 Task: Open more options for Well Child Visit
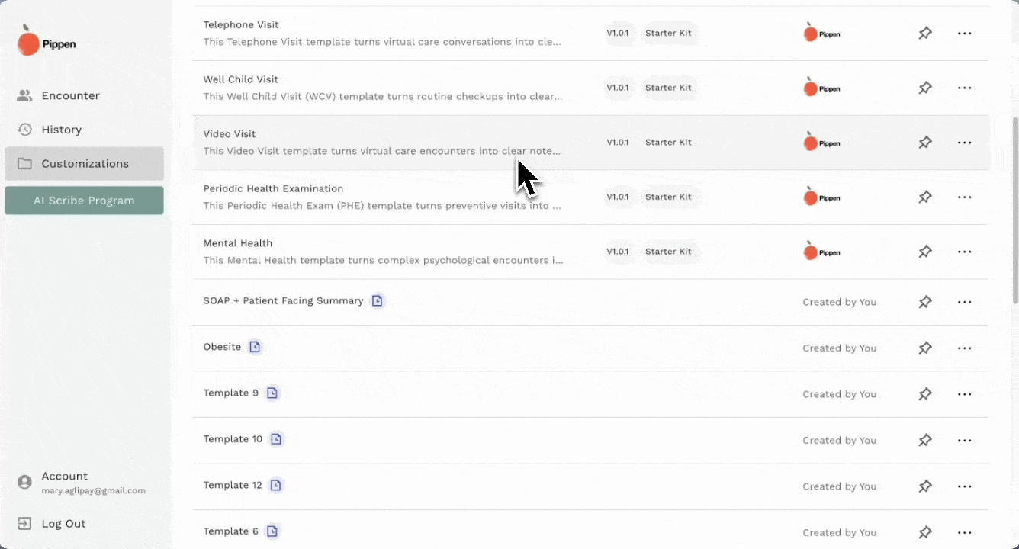point(964,88)
